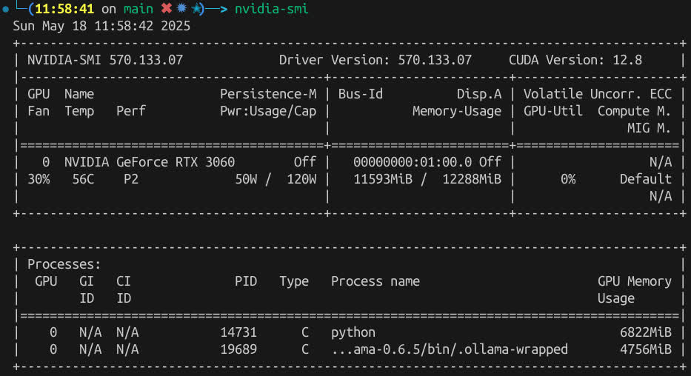Click the 'Processes:' label
The width and height of the screenshot is (691, 376).
pyautogui.click(x=64, y=264)
